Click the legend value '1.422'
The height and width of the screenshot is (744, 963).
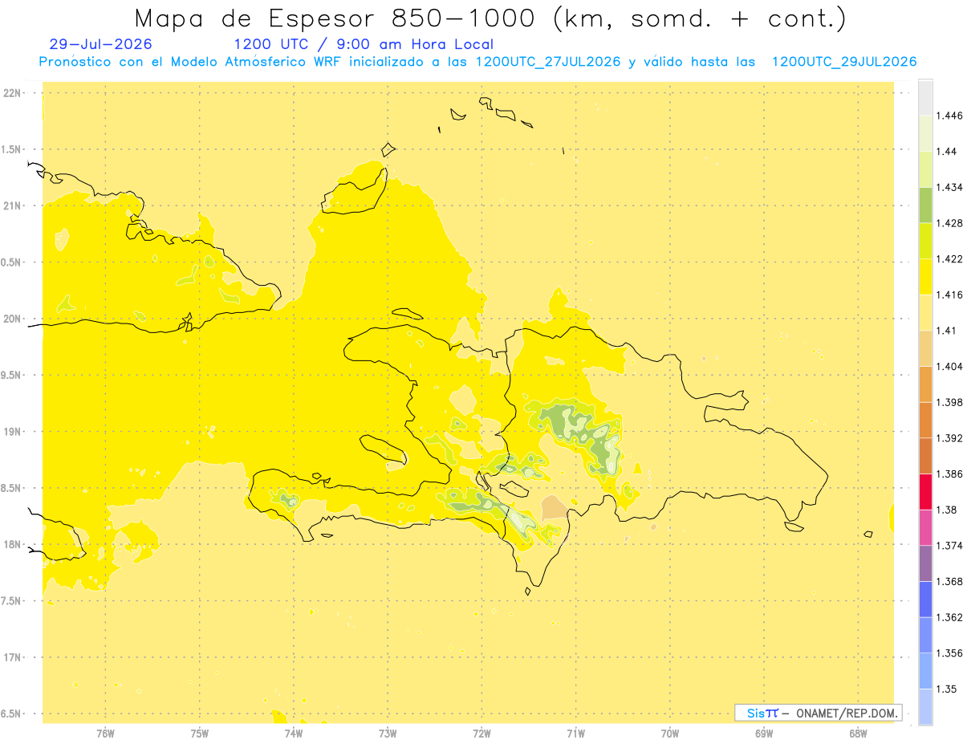(950, 258)
